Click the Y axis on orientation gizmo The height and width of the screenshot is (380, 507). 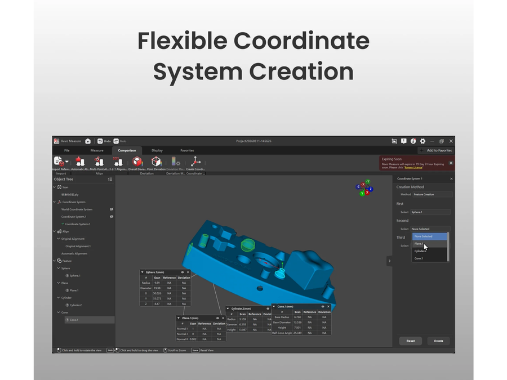click(x=362, y=193)
